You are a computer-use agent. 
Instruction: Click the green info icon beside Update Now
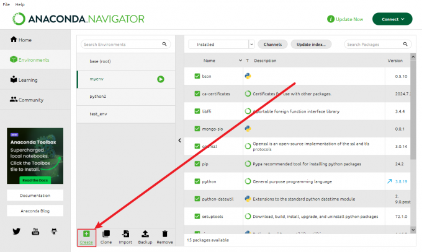(x=331, y=19)
